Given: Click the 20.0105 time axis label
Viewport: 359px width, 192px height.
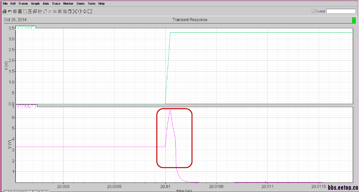Looking at the screenshot, I should (216, 186).
